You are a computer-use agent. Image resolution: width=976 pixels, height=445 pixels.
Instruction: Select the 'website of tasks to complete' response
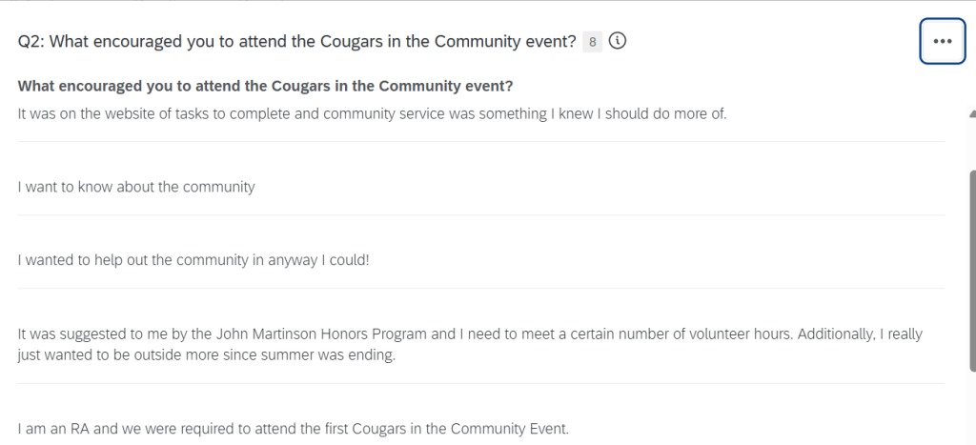(372, 114)
